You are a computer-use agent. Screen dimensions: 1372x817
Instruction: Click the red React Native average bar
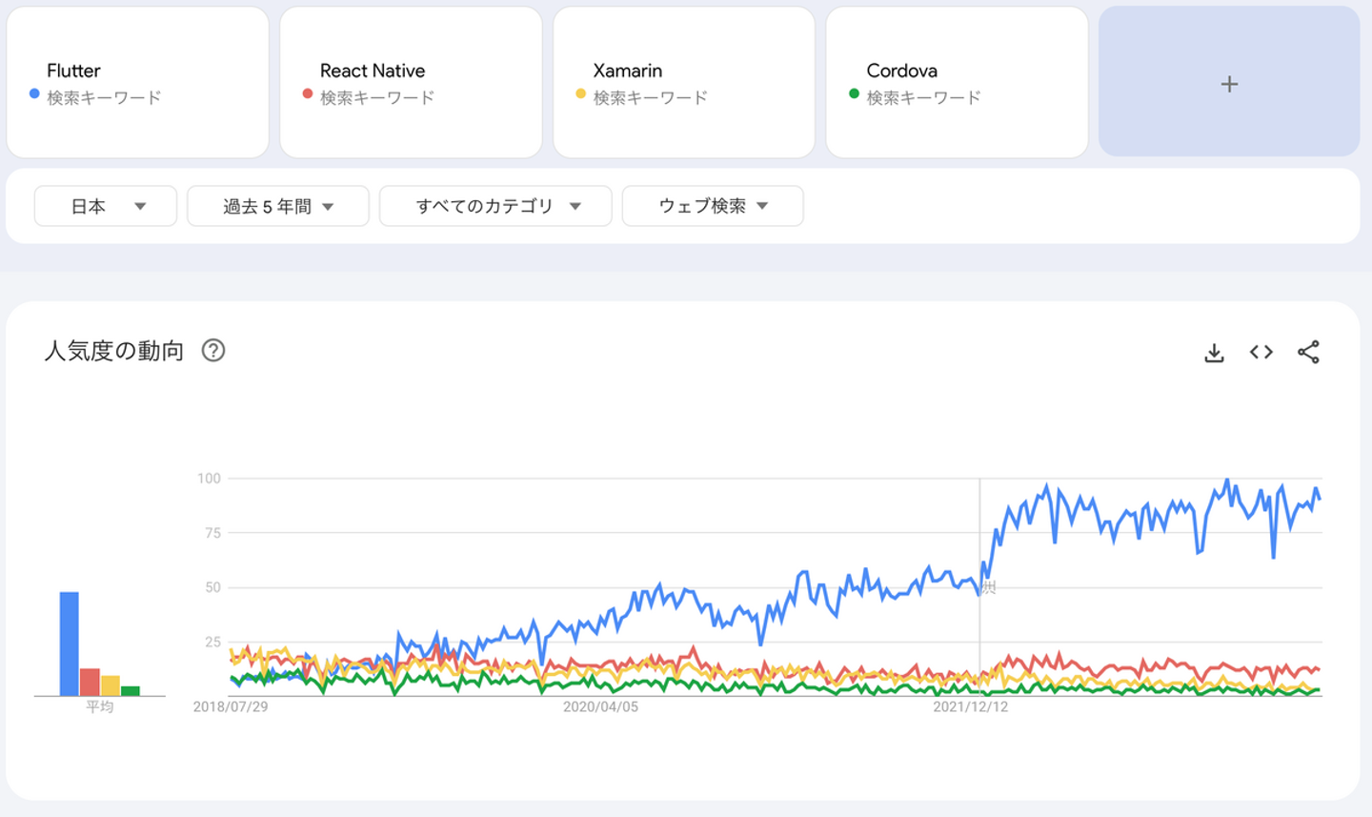click(90, 682)
